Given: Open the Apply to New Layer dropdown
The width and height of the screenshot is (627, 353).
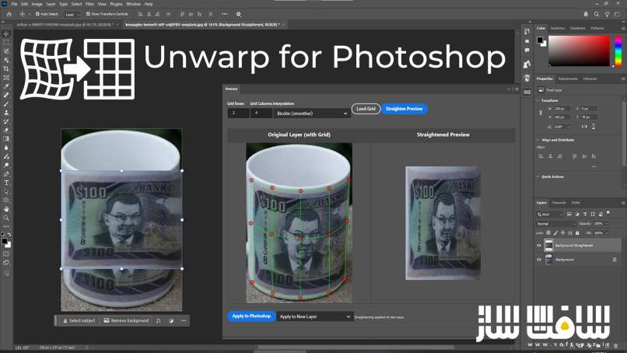Looking at the screenshot, I should click(x=315, y=316).
